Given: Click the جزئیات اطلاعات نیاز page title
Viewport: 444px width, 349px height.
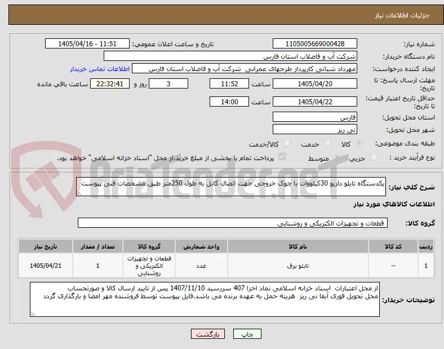Looking at the screenshot, I should coord(402,15).
